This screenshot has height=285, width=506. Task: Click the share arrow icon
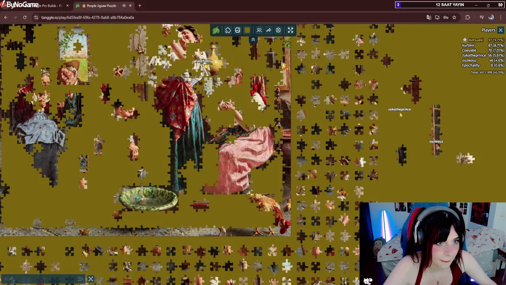[x=269, y=30]
